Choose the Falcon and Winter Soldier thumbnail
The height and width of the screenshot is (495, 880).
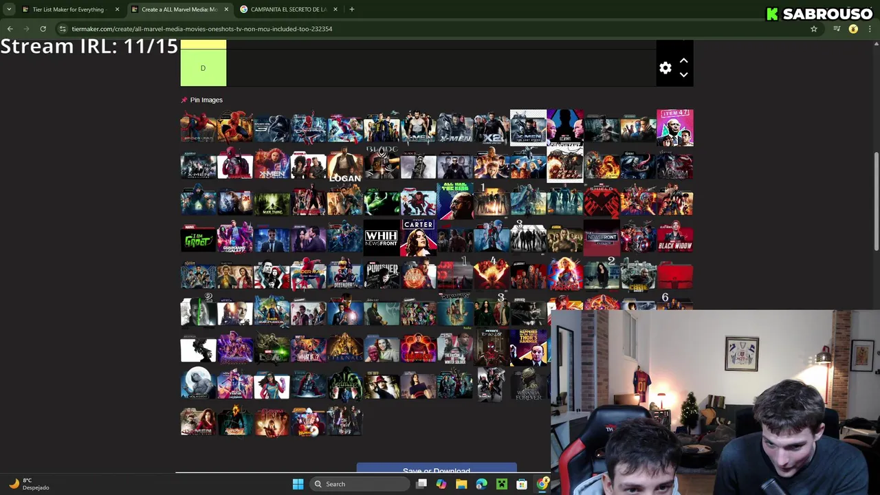coord(455,349)
